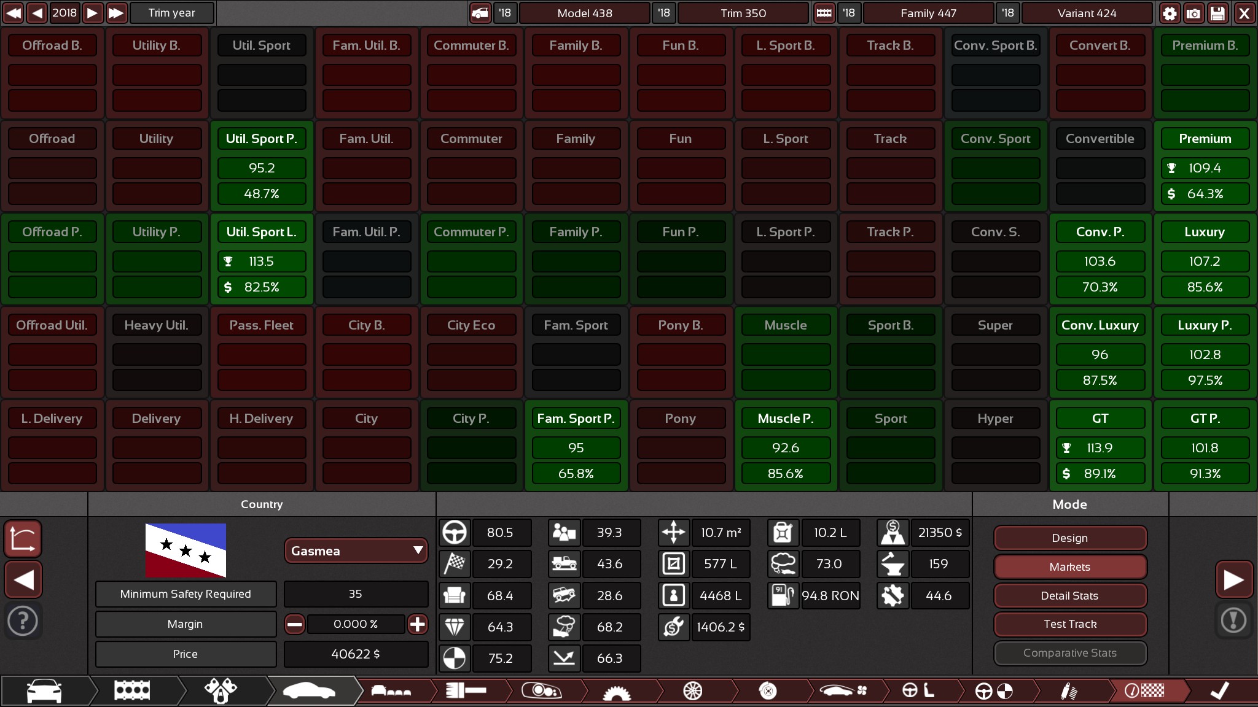Switch to Design mode
This screenshot has width=1258, height=707.
pos(1070,538)
